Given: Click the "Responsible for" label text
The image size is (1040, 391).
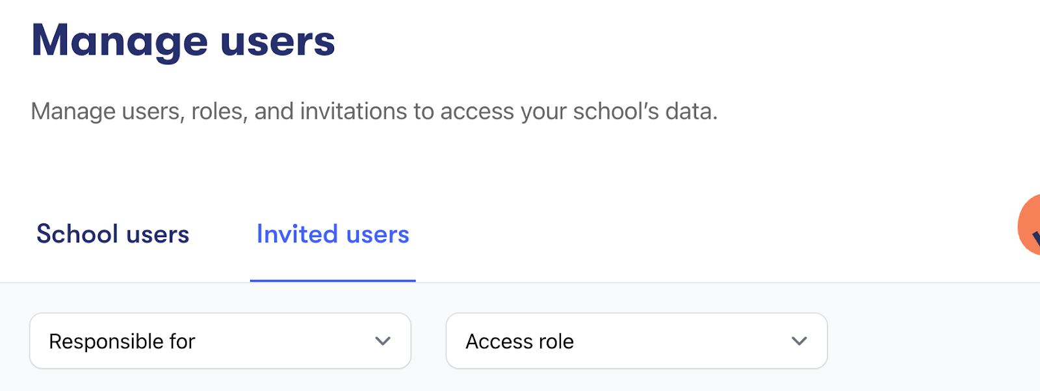Looking at the screenshot, I should (x=122, y=341).
